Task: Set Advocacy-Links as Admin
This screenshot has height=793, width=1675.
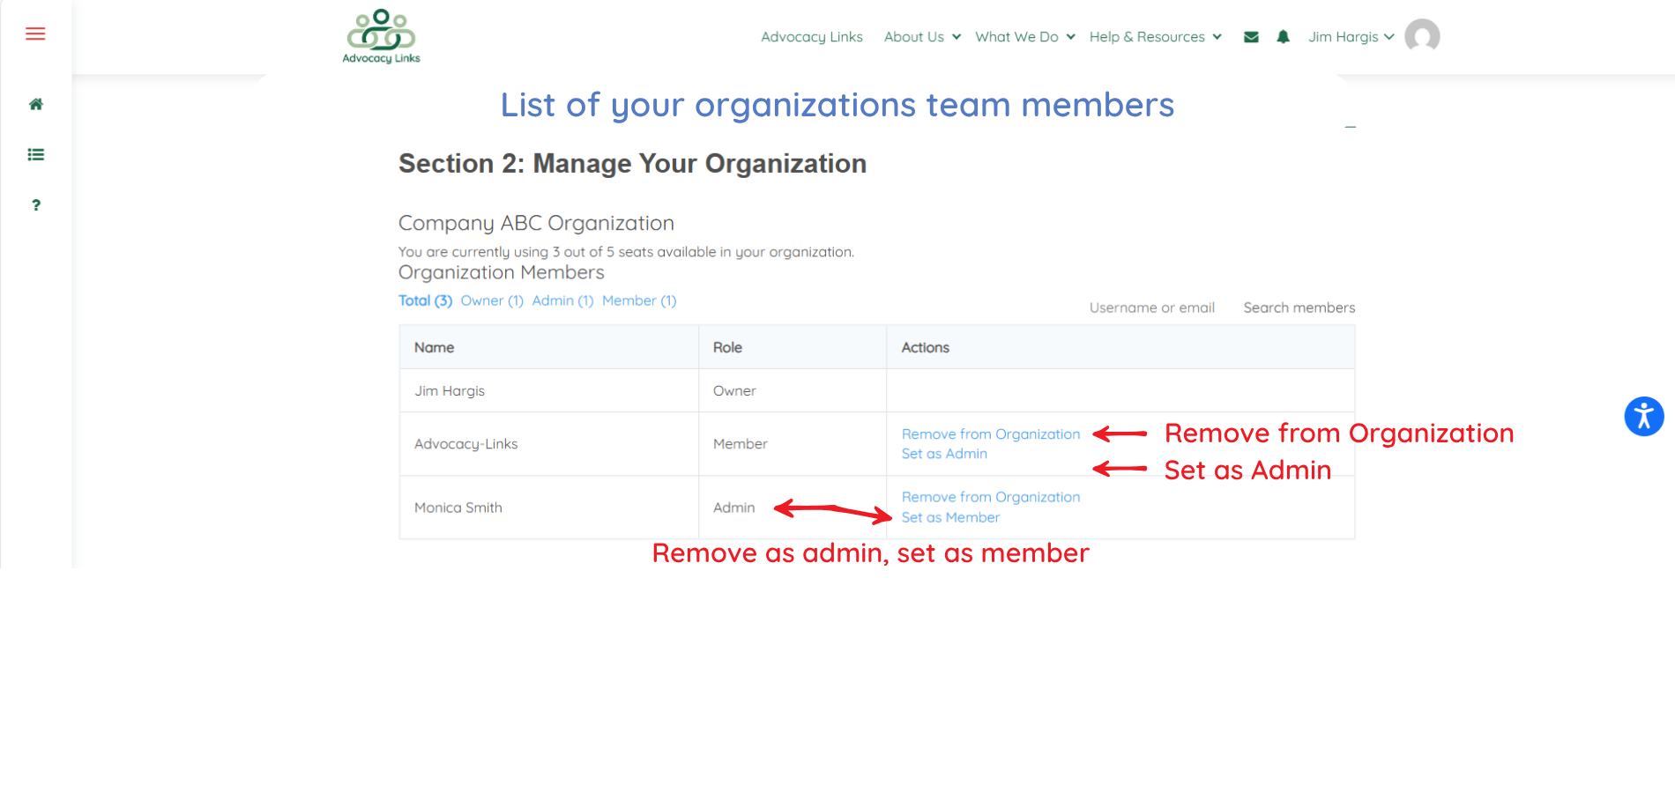Action: 944,454
